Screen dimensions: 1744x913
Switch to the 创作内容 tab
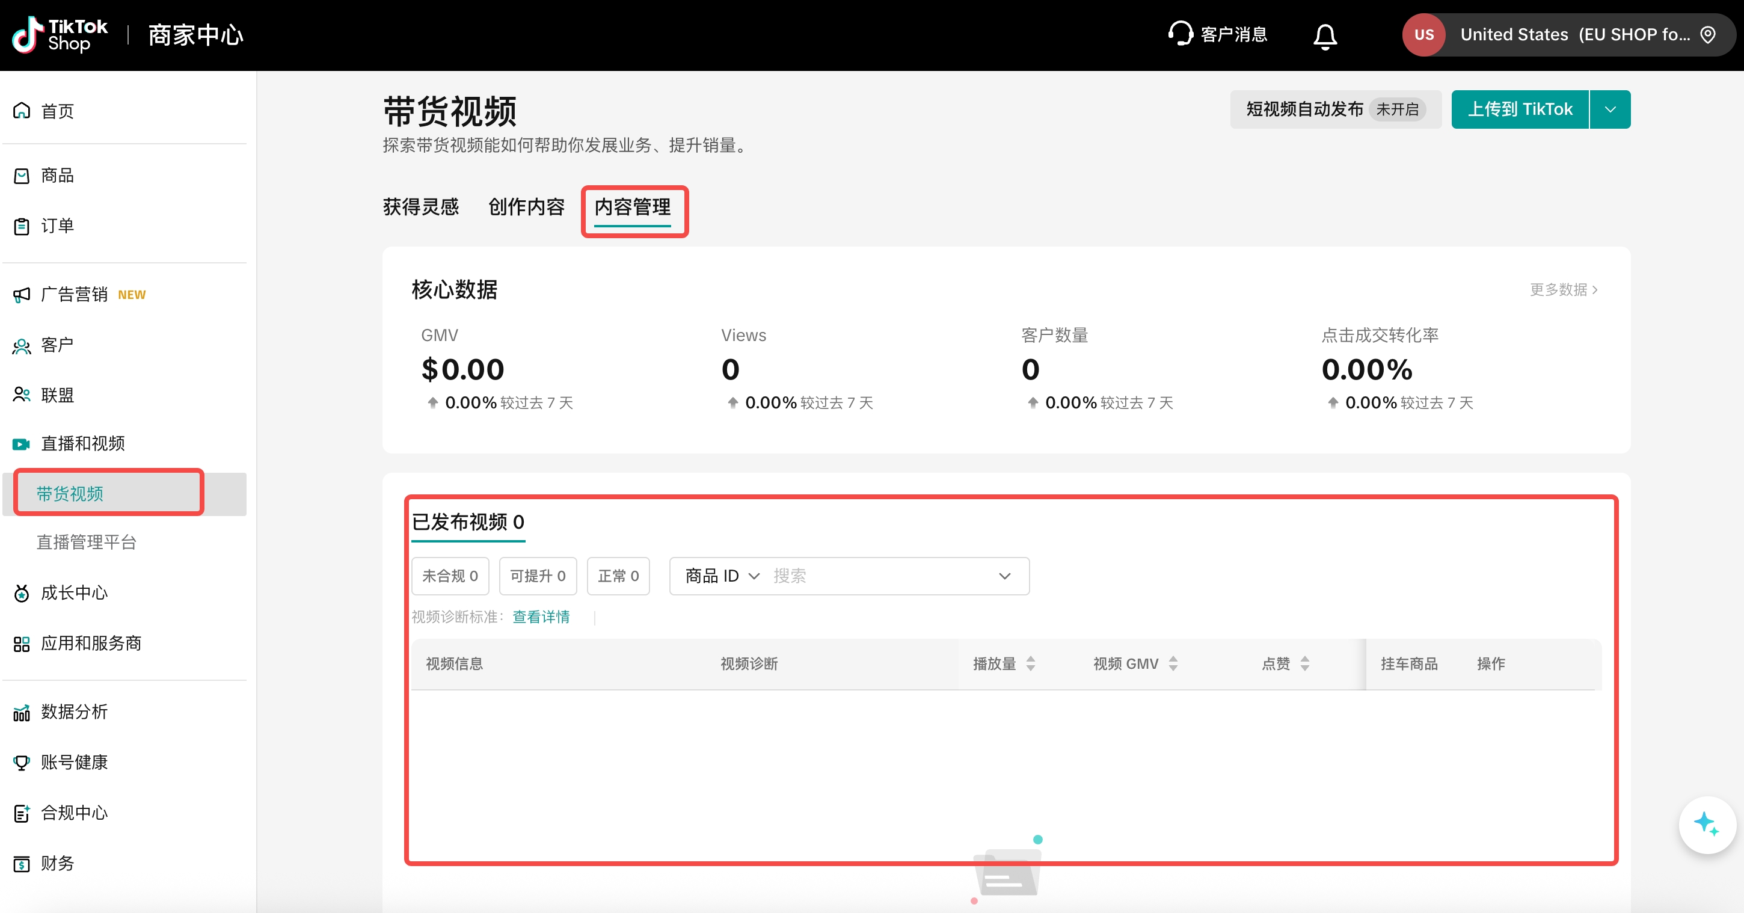(526, 206)
